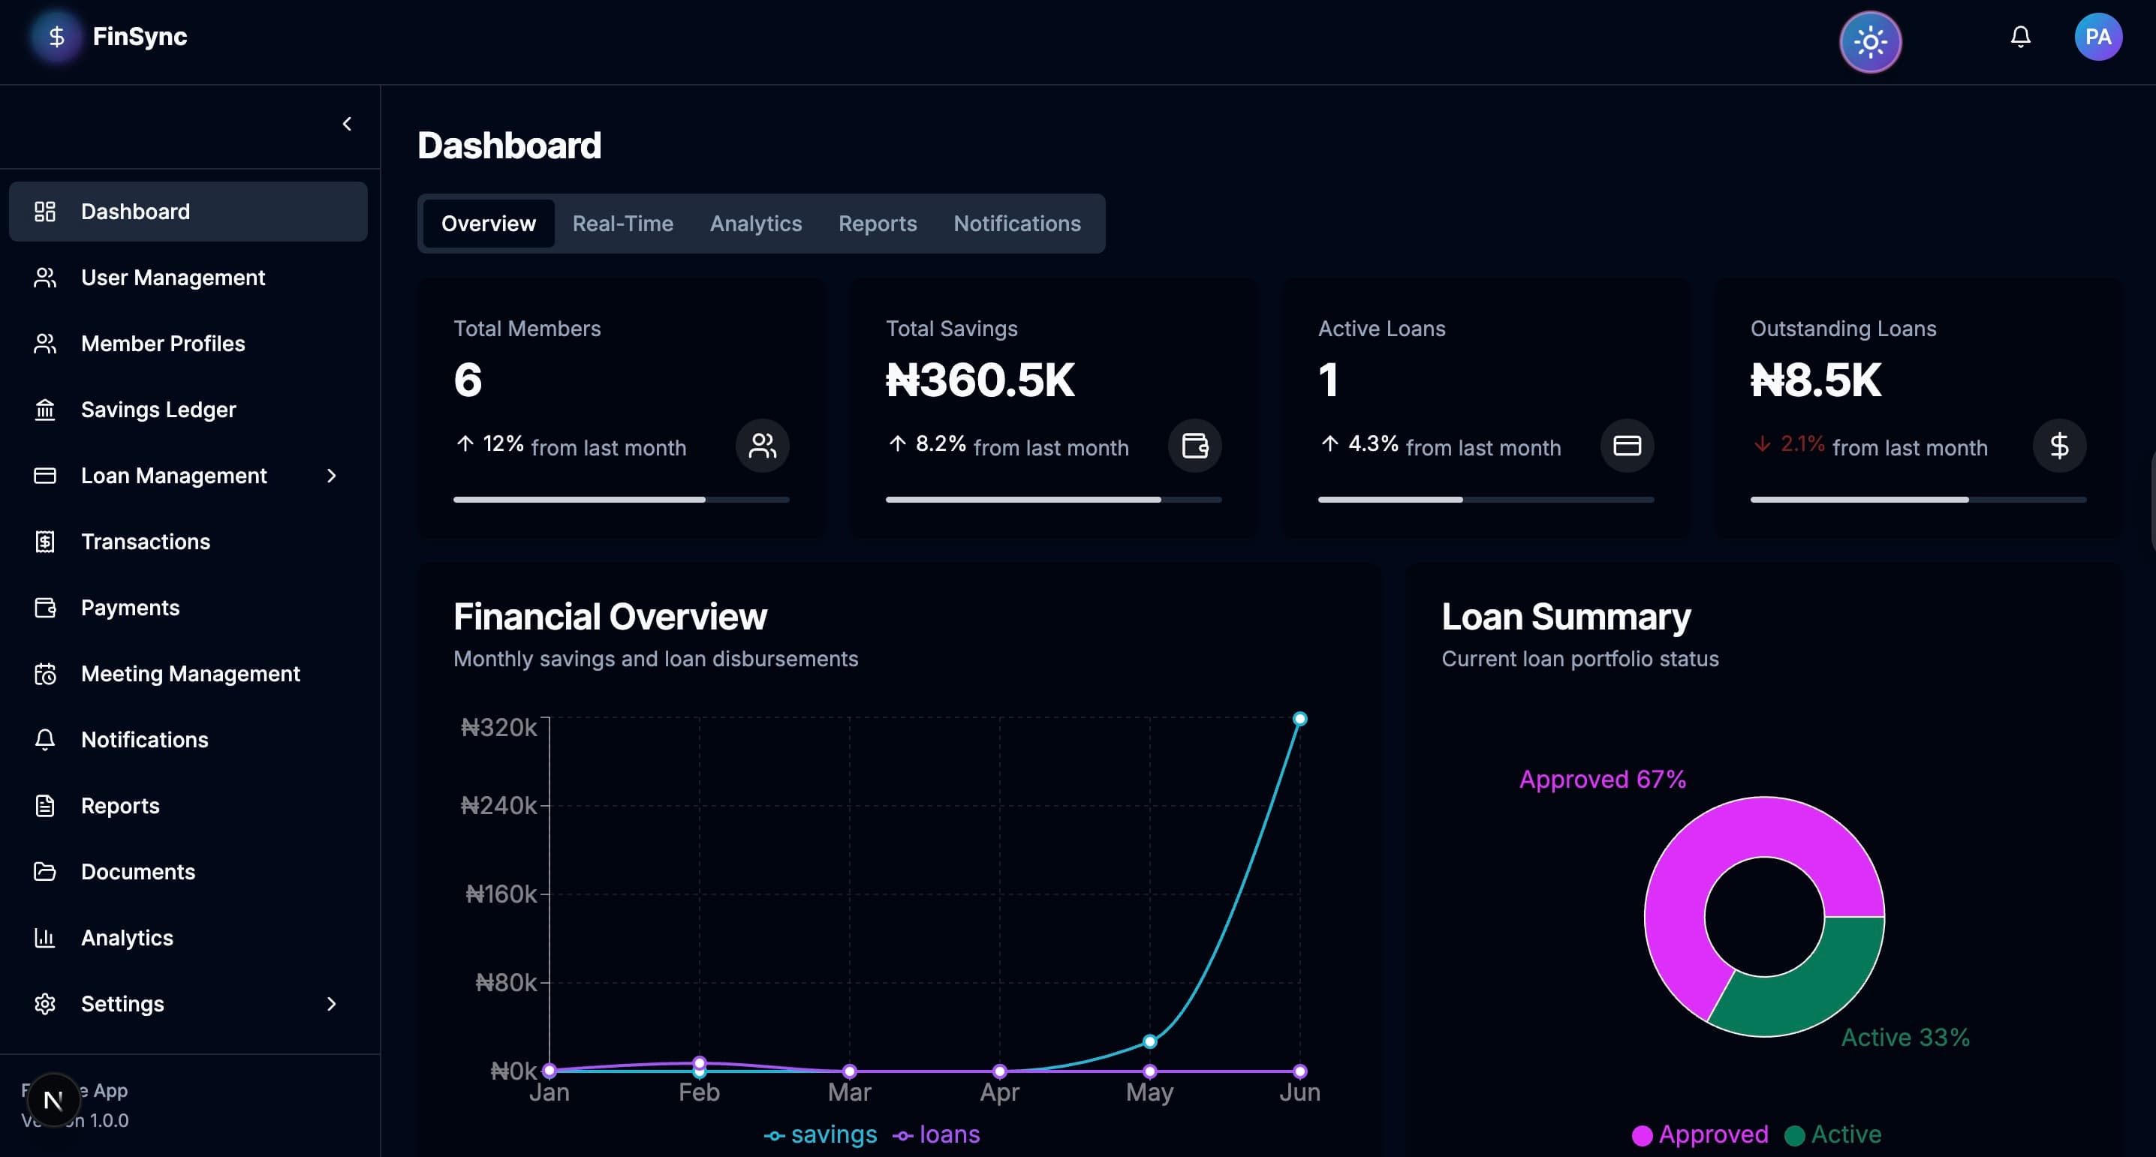Click the Payments wallet icon
This screenshot has width=2156, height=1157.
coord(45,607)
